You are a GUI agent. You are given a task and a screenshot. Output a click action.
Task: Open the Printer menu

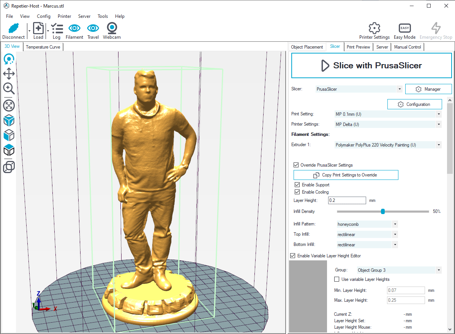coord(64,16)
